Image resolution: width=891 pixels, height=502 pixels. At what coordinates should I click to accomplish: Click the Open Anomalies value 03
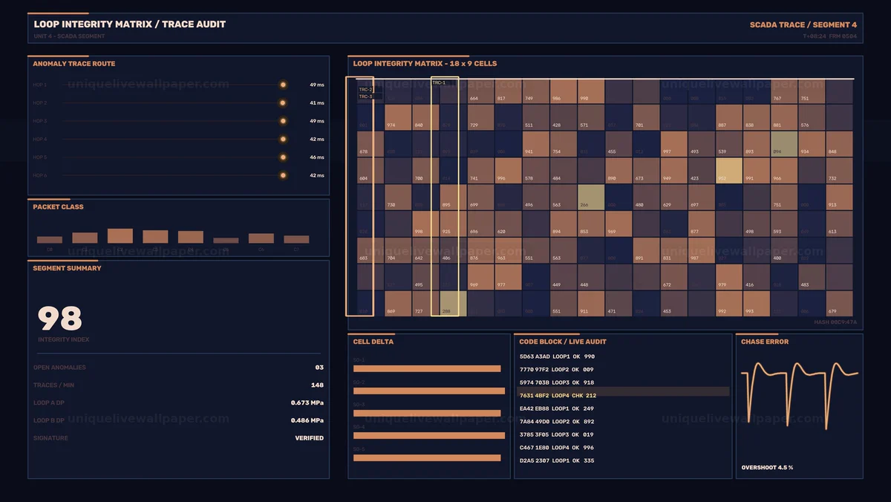coord(319,368)
